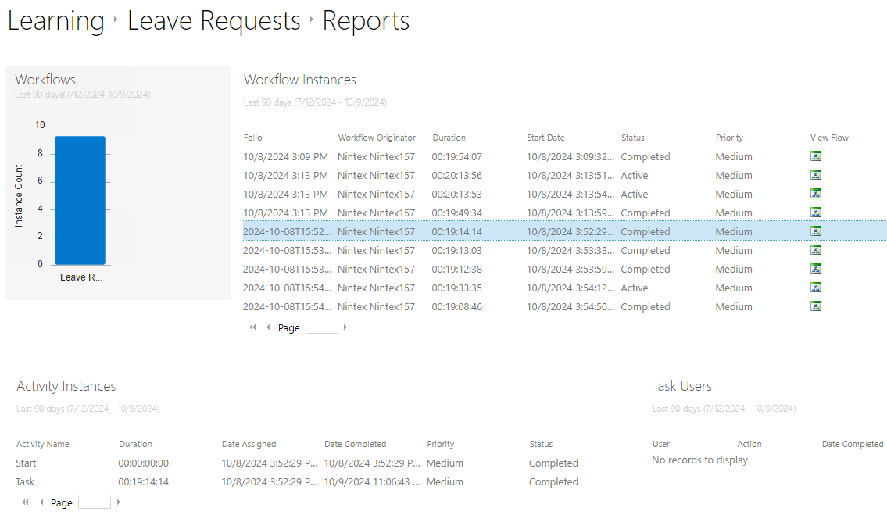887x515 pixels.
Task: Select folio 10/8/2024 3:09 PM row
Action: [x=564, y=156]
